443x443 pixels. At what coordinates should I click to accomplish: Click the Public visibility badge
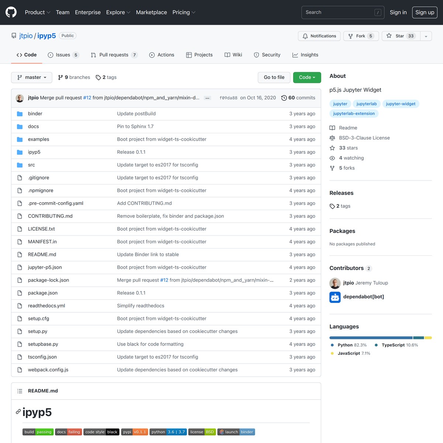click(x=68, y=35)
